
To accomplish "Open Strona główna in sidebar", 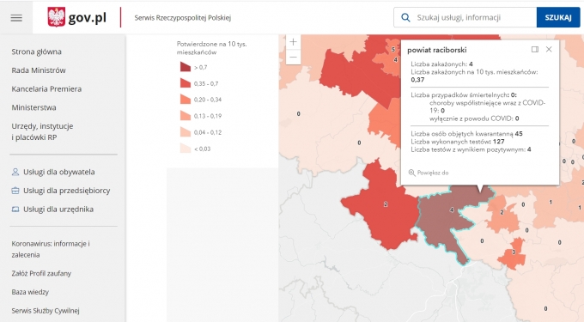I will coord(36,52).
